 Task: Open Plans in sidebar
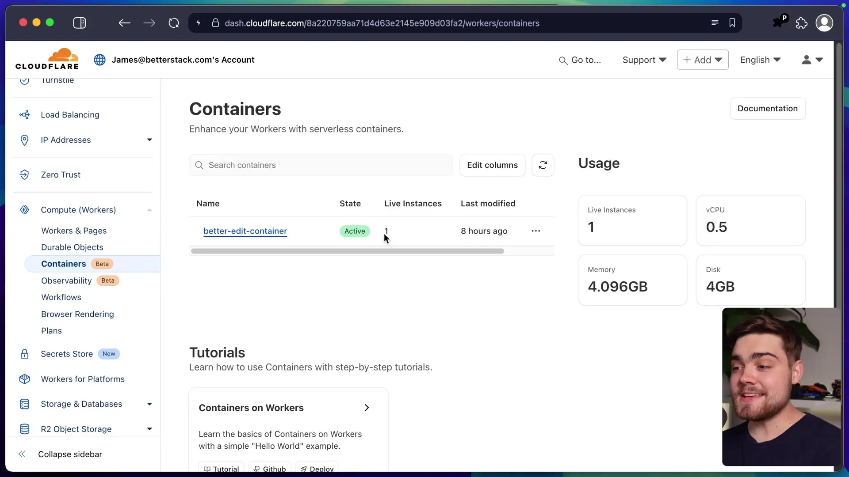point(51,331)
